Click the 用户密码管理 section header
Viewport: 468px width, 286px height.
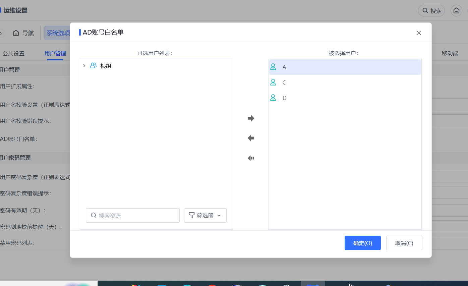15,158
